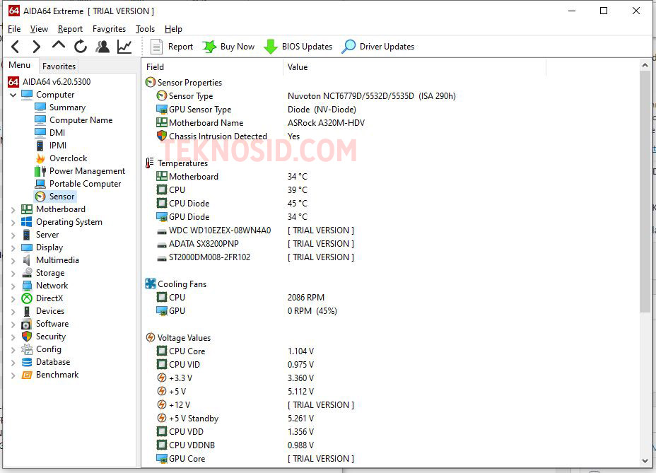
Task: Click the Power Management battery icon
Action: point(40,171)
